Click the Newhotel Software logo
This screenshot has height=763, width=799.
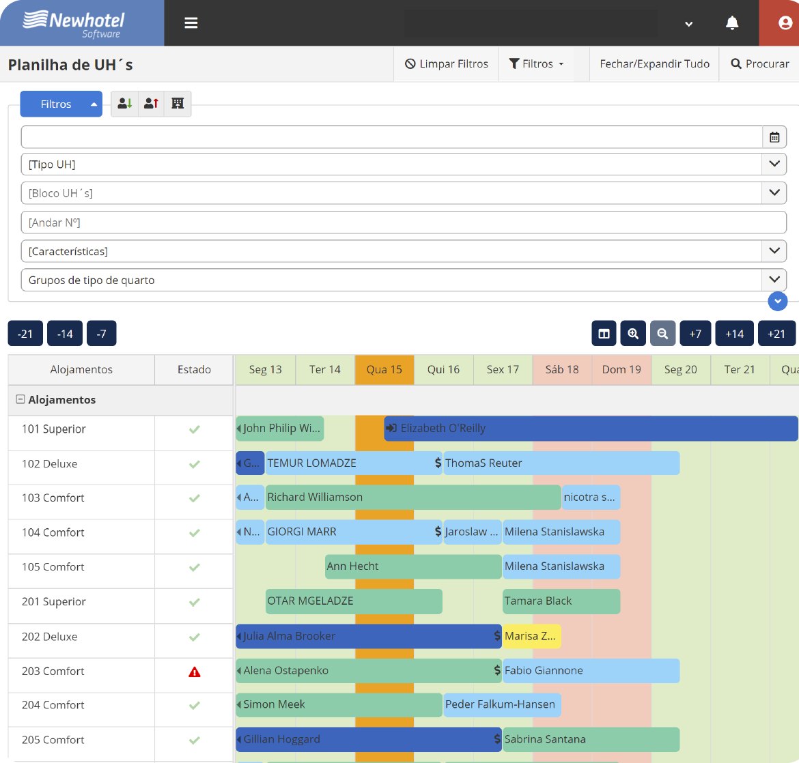(x=74, y=23)
